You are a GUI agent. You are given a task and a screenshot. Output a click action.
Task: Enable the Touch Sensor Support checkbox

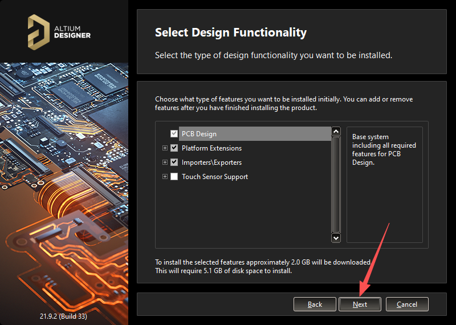174,177
